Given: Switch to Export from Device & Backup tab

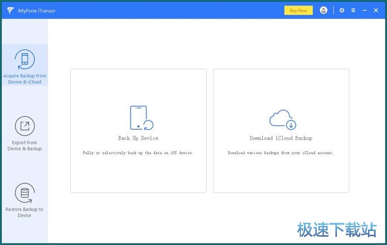Looking at the screenshot, I should click(25, 133).
